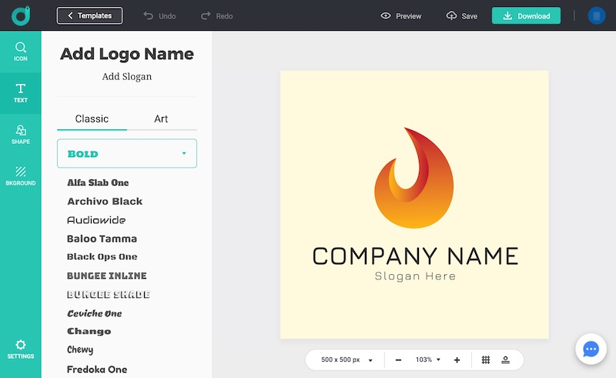This screenshot has width=616, height=378.
Task: Open the Shape panel
Action: [21, 135]
